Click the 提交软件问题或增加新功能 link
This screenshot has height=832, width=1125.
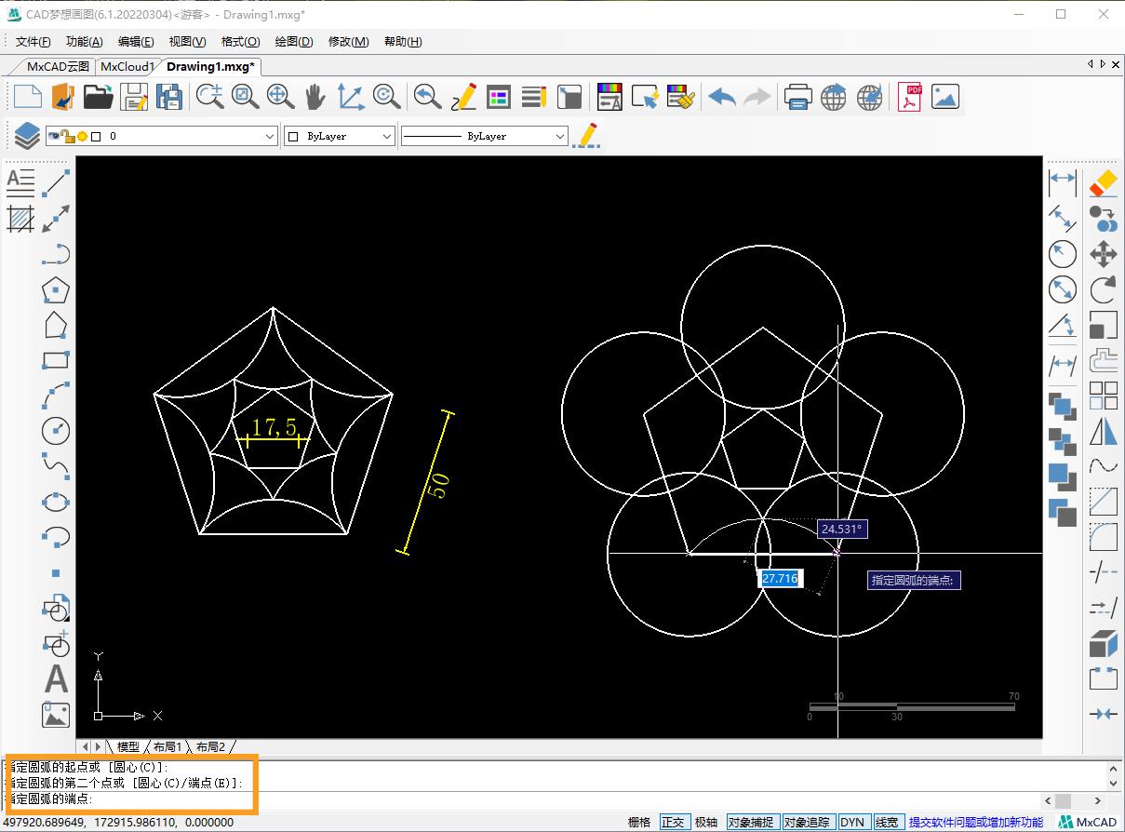tap(975, 822)
